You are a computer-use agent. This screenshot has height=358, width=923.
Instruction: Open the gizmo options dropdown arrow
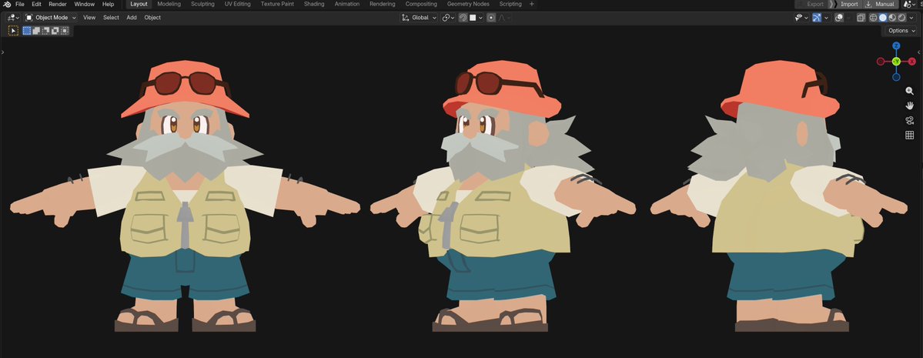[827, 18]
